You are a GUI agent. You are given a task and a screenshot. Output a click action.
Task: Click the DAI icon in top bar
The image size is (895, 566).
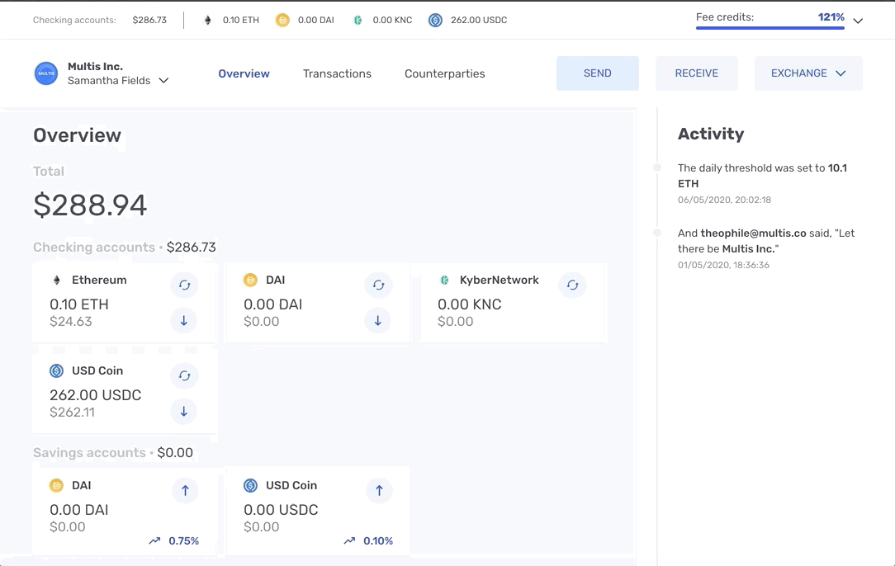click(282, 20)
